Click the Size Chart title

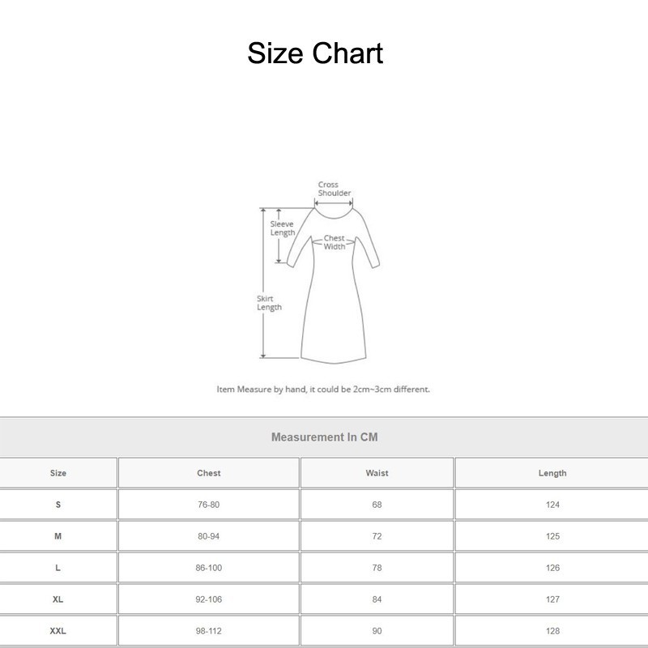click(315, 53)
